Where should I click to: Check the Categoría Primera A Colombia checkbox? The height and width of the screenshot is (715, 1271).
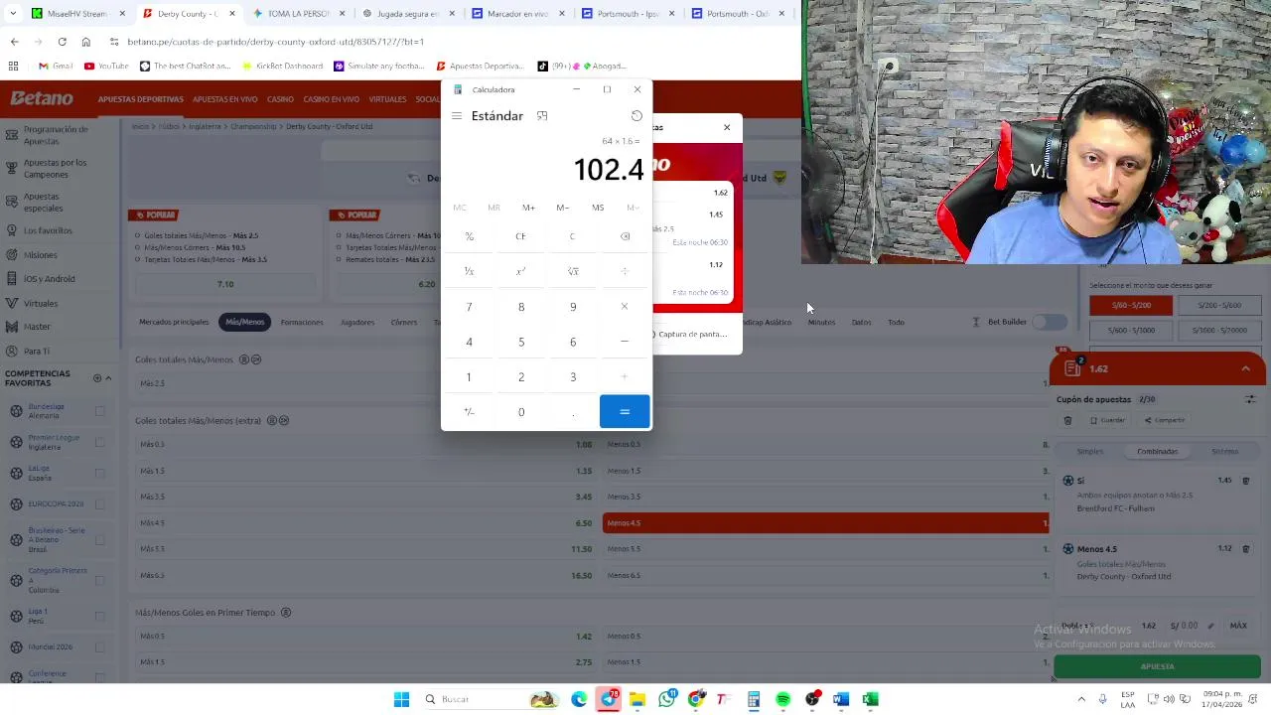coord(99,580)
